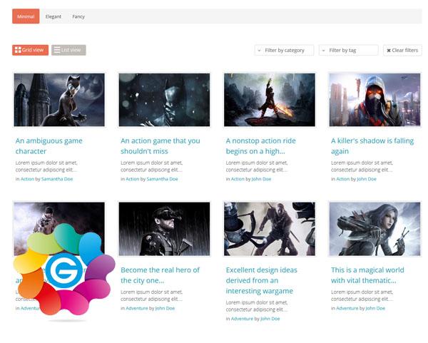Click John Doe under magical world post
This screenshot has height=343, width=428.
pos(375,308)
